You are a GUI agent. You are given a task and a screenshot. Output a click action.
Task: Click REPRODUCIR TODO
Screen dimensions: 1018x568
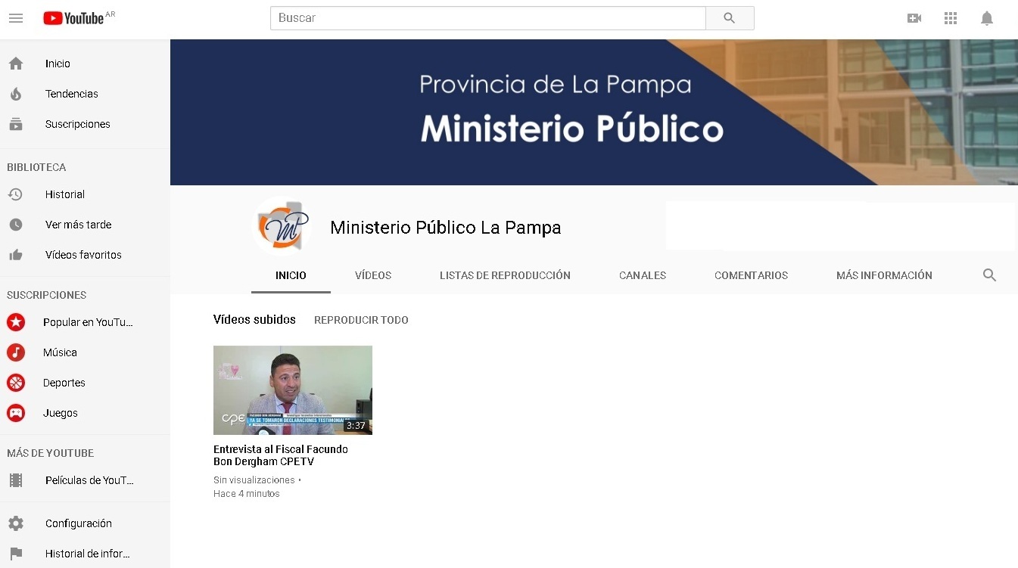click(x=361, y=320)
